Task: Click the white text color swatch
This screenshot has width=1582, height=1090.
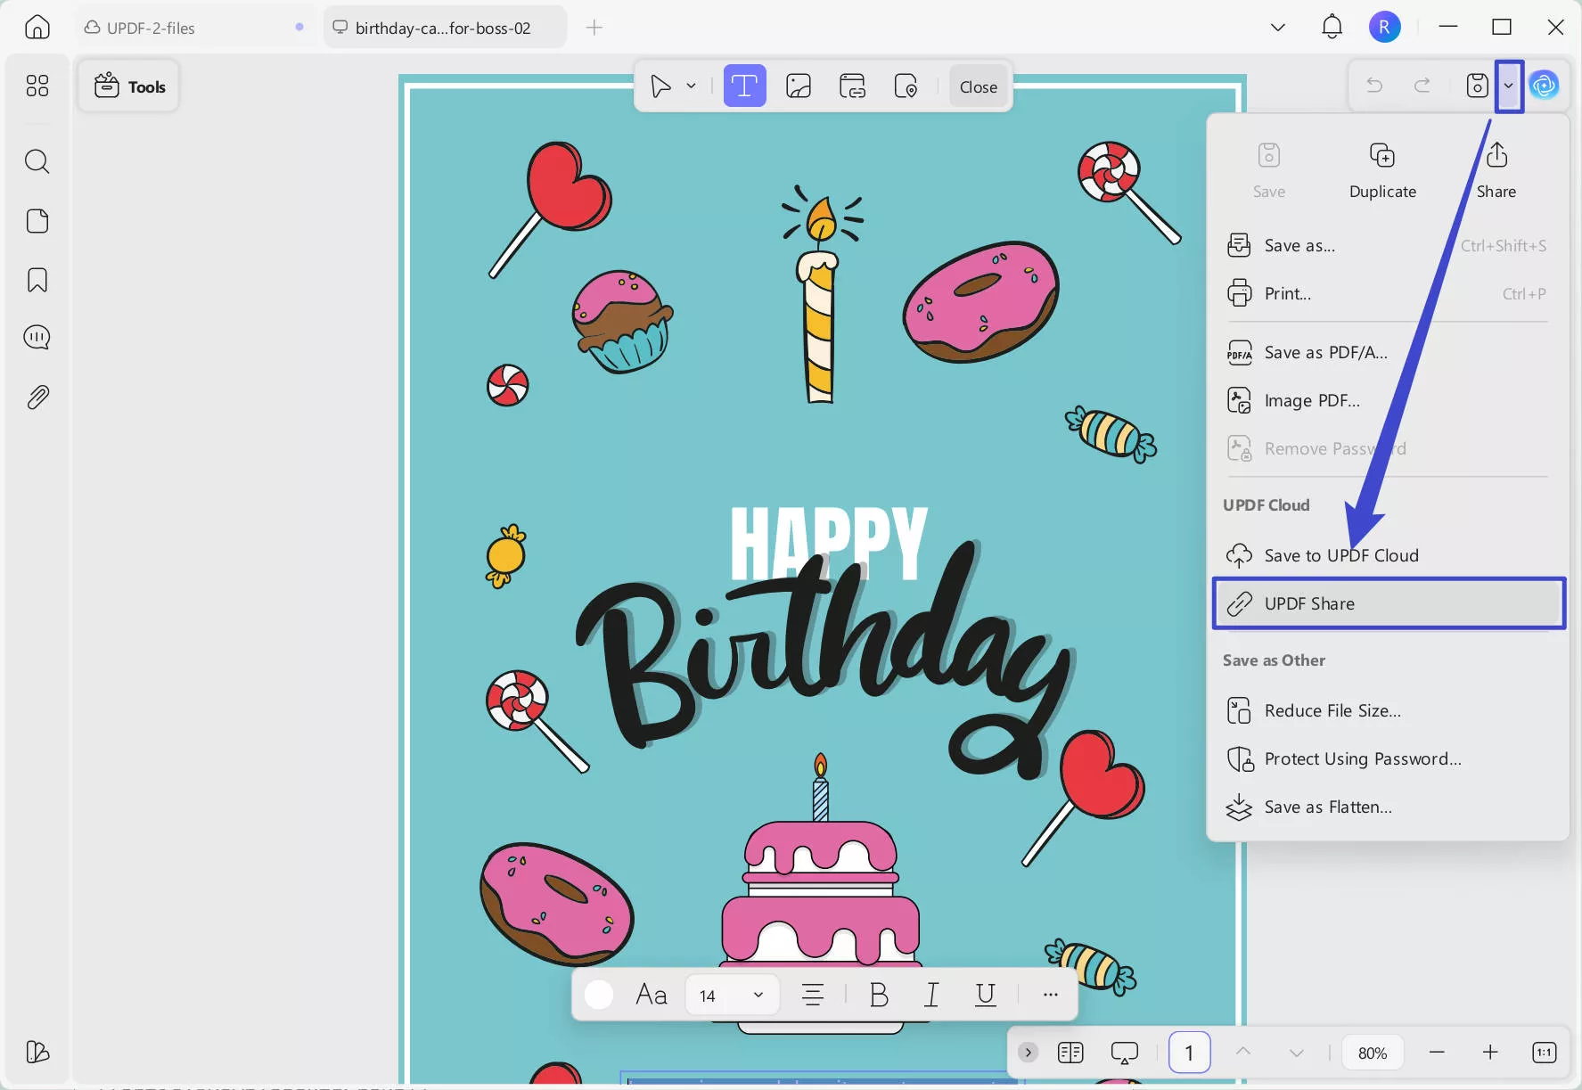Action: point(598,995)
